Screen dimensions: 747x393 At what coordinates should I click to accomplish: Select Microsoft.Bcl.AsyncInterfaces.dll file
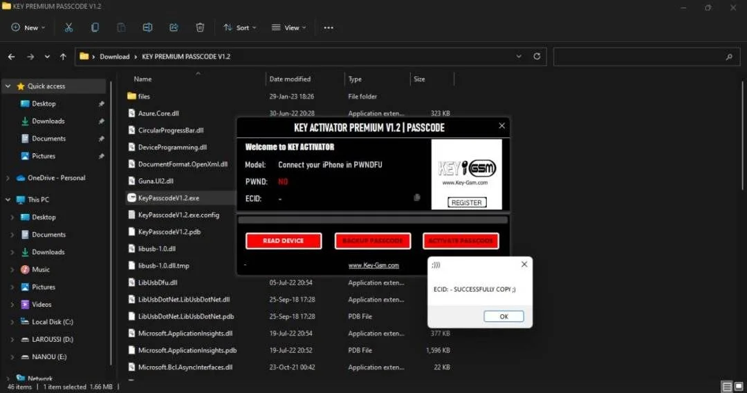pyautogui.click(x=185, y=367)
